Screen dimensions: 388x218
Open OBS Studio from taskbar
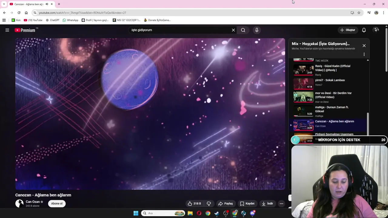(226, 213)
